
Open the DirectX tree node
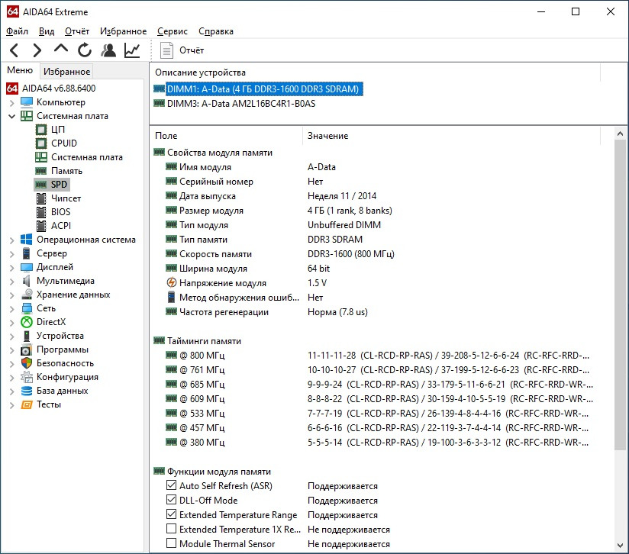point(50,322)
